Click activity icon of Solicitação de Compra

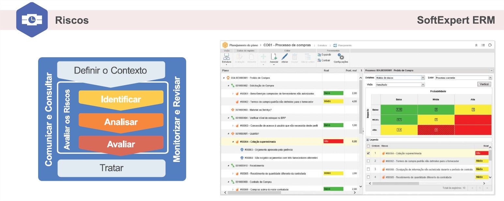(233, 86)
